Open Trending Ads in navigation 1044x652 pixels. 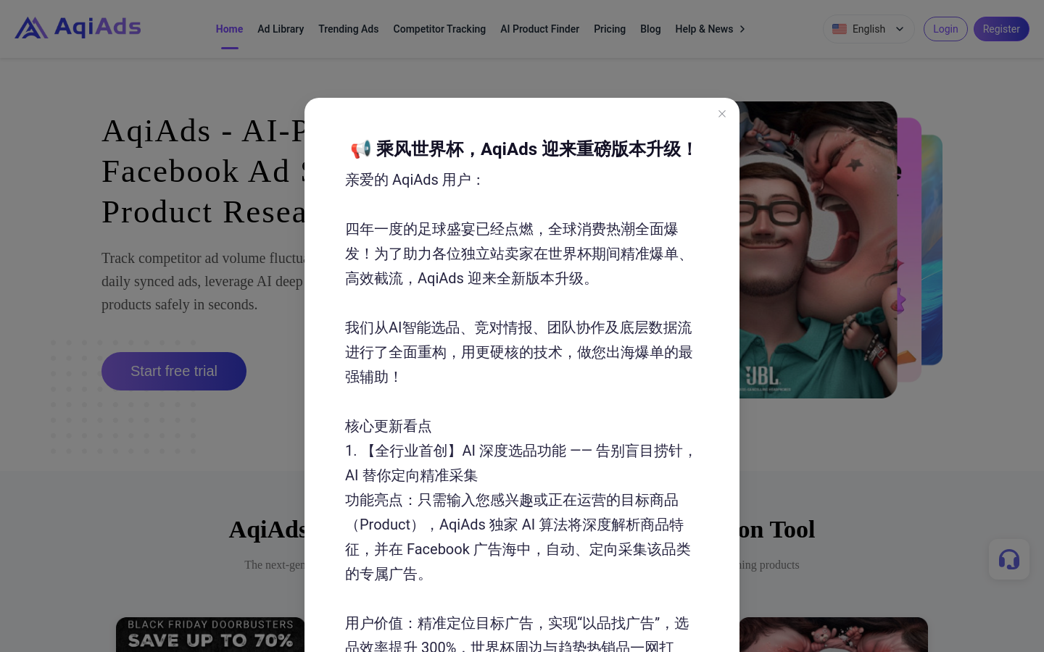pos(349,29)
